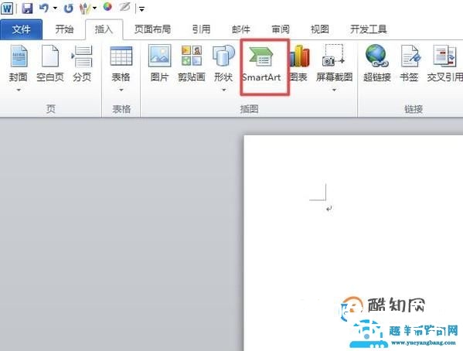Insert a page break with 分页
Image resolution: width=463 pixels, height=351 pixels.
(82, 63)
